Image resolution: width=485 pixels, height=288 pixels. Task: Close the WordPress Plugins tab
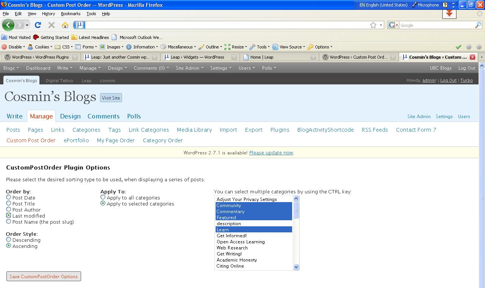click(x=75, y=57)
